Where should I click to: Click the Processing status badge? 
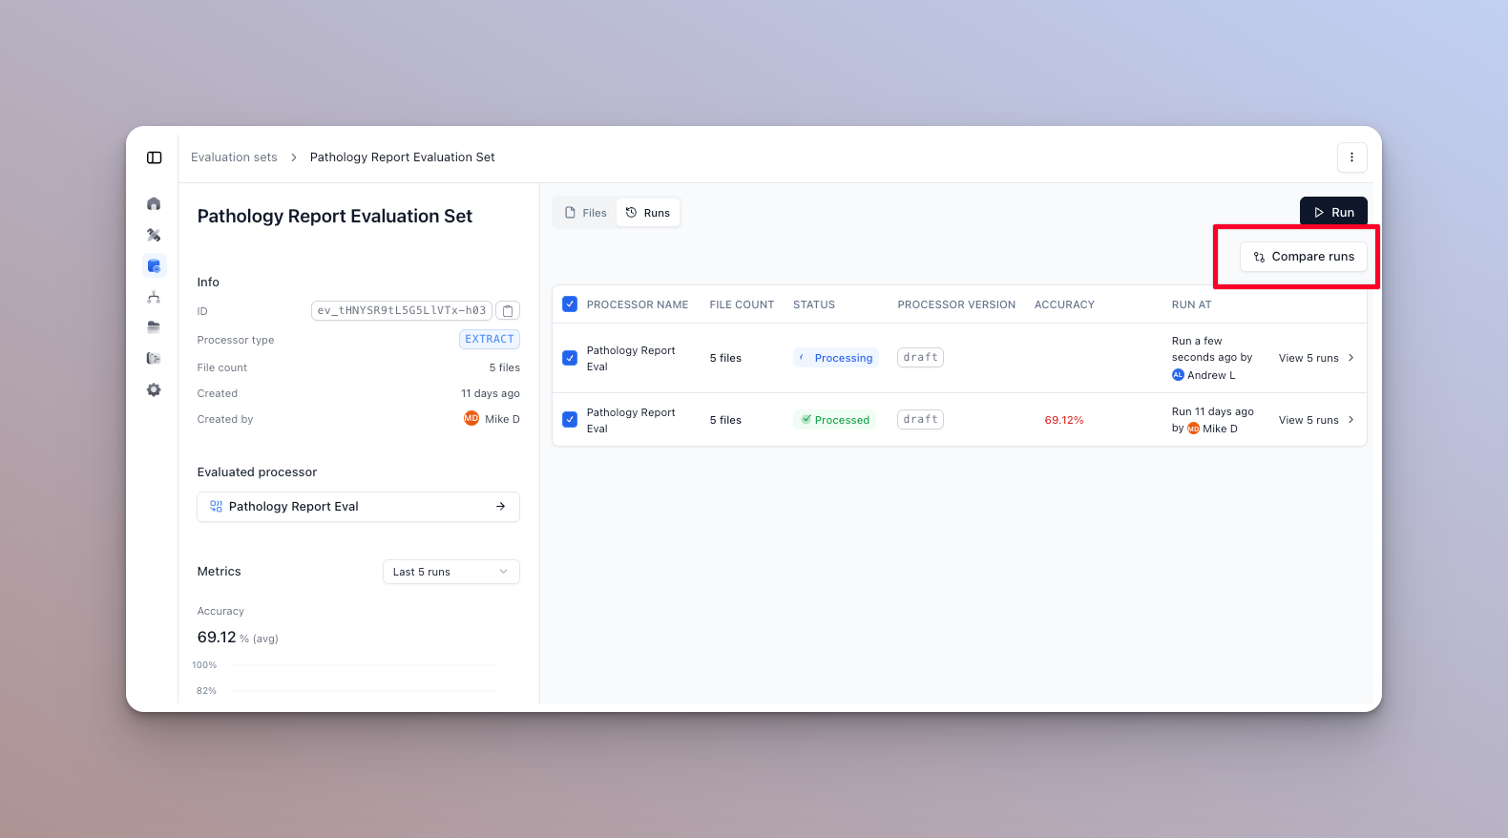coord(836,358)
